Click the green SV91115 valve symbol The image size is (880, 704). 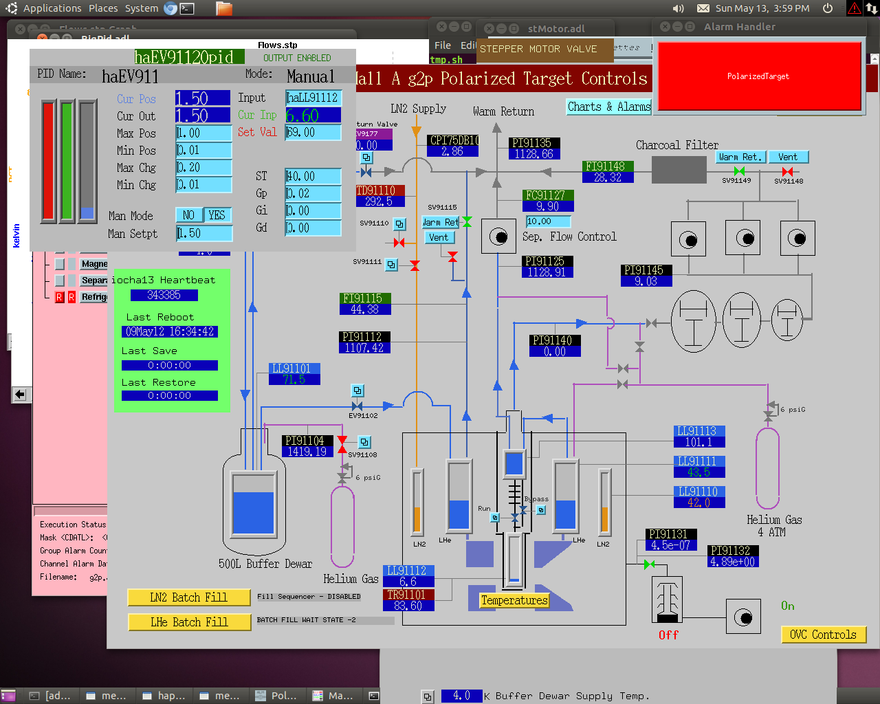(467, 221)
